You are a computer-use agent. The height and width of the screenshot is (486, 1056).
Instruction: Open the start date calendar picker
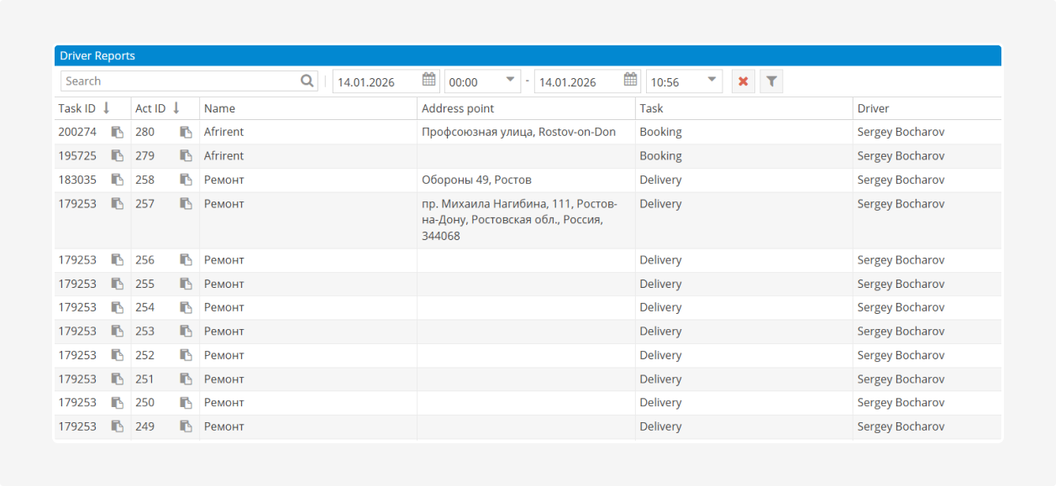pos(428,81)
